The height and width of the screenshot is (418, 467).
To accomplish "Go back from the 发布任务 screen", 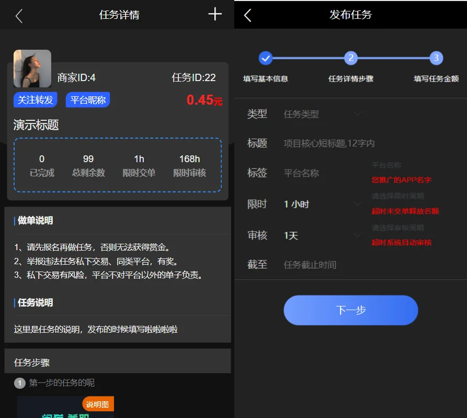I will (x=248, y=16).
